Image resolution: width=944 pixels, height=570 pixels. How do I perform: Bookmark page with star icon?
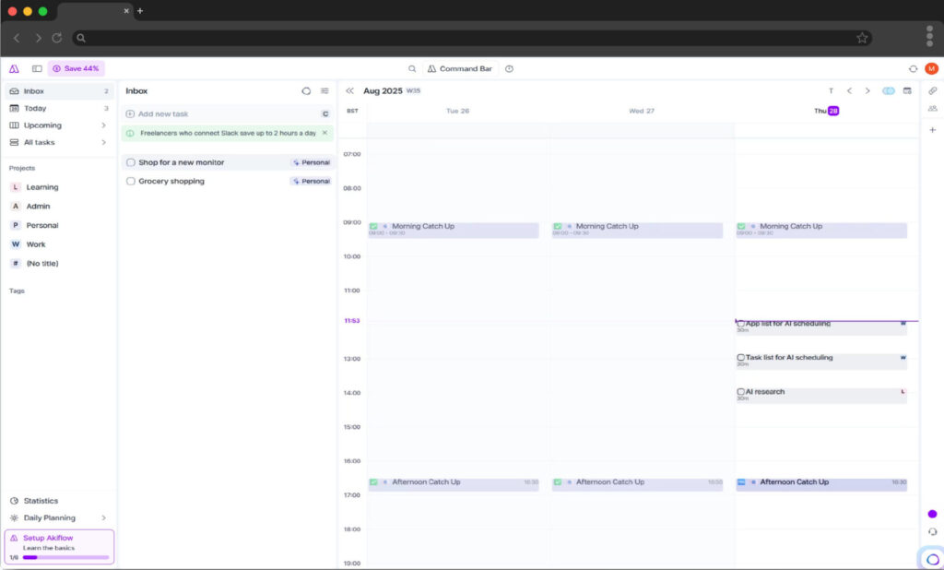862,38
